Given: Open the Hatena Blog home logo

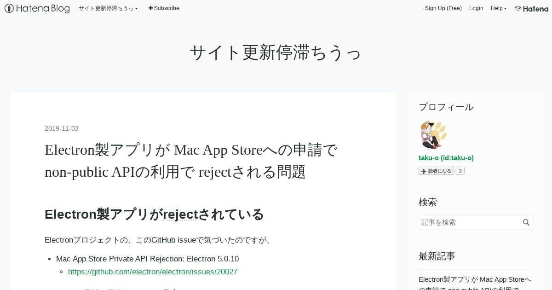Looking at the screenshot, I should click(x=37, y=8).
